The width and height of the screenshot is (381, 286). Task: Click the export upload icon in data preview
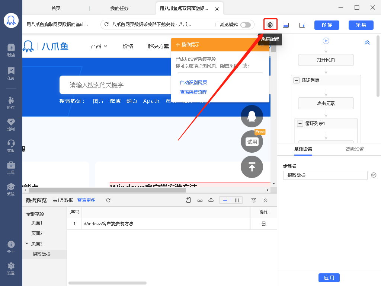tap(211, 200)
